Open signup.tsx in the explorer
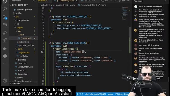Viewport: 170px width, 96px height. pos(24,53)
